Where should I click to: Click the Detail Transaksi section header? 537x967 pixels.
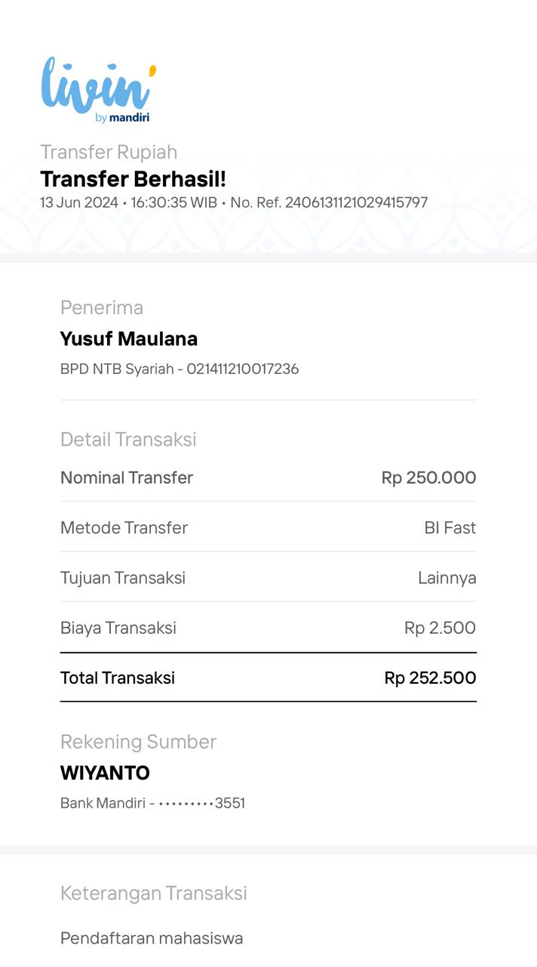(x=128, y=440)
